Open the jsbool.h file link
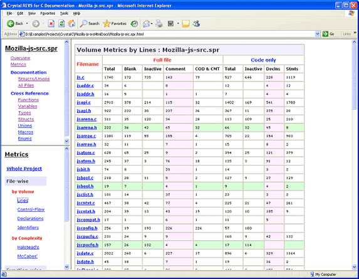Viewport: 359px width, 279px height. pyautogui.click(x=85, y=186)
